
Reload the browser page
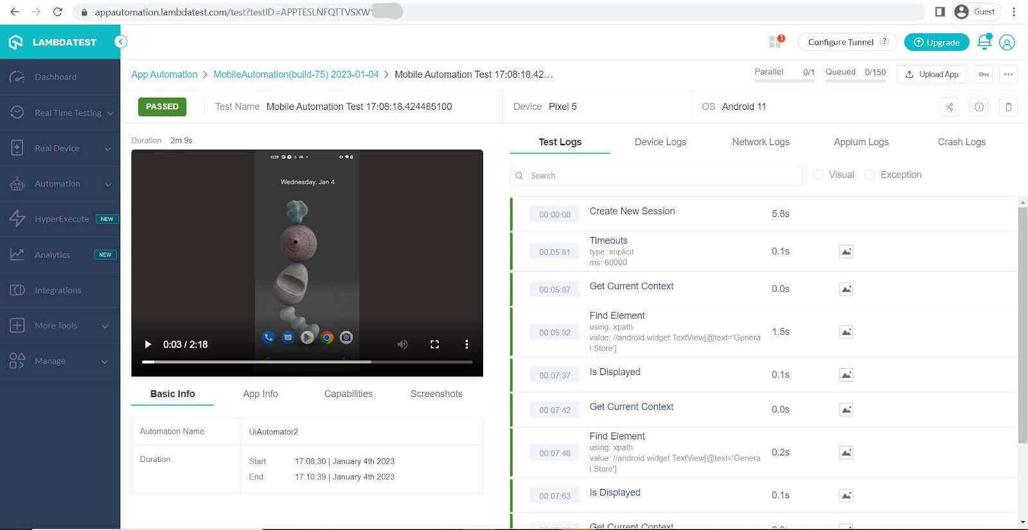click(58, 12)
